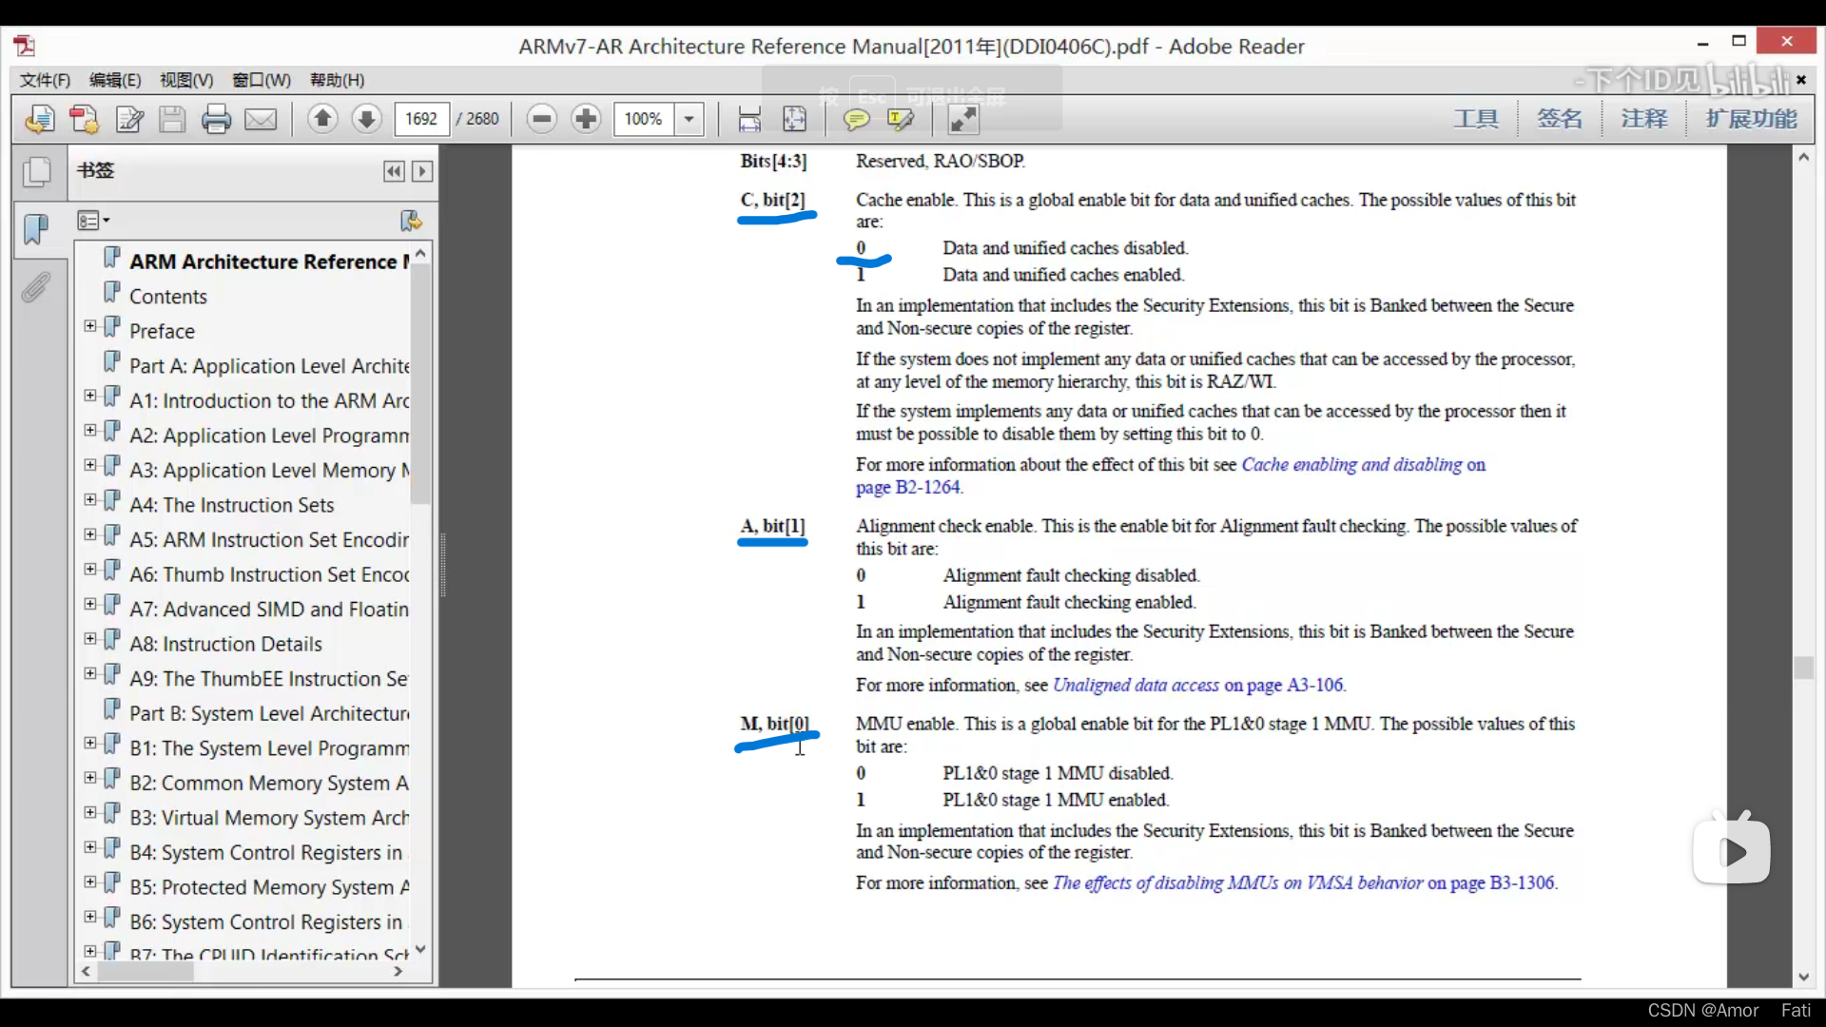Expand the B3: Virtual Memory System bookmark
1826x1027 pixels.
click(90, 813)
